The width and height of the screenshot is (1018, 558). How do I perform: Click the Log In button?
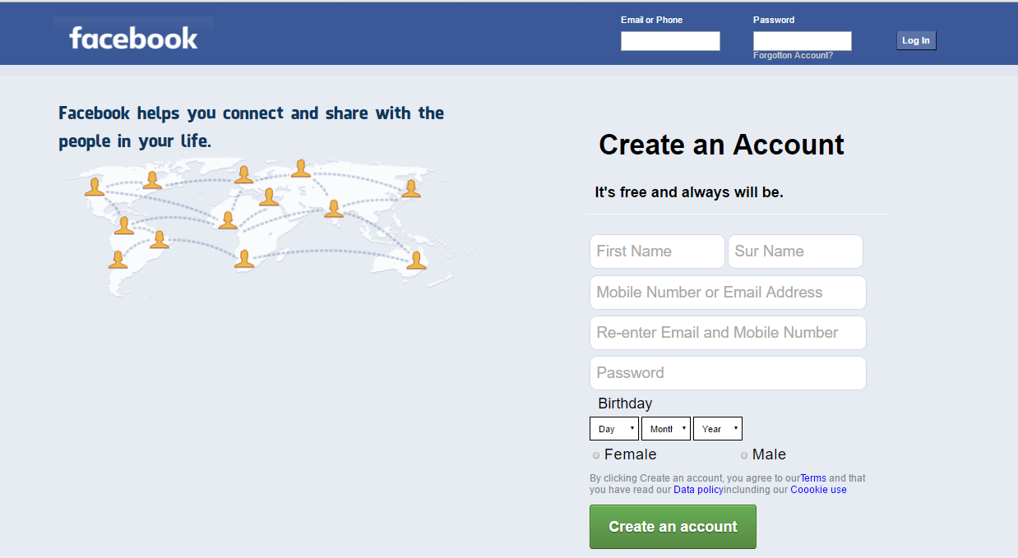click(x=915, y=39)
